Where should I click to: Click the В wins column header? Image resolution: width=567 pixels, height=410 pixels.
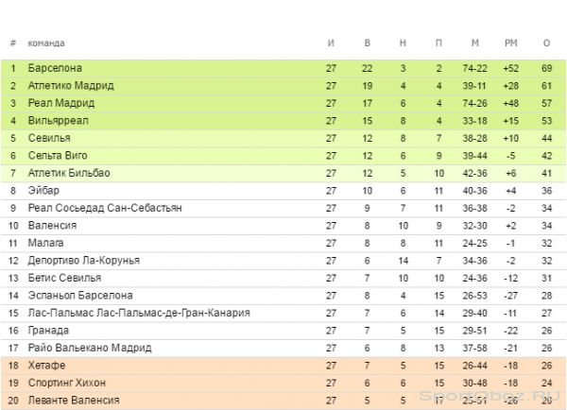click(367, 43)
